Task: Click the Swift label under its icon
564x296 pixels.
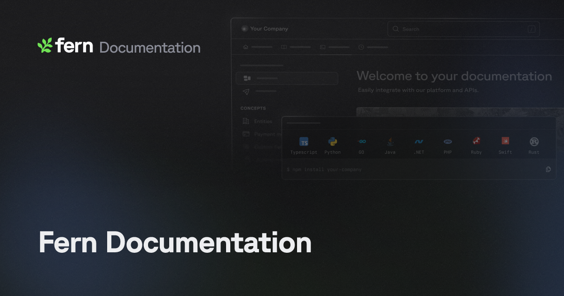Action: tap(505, 152)
